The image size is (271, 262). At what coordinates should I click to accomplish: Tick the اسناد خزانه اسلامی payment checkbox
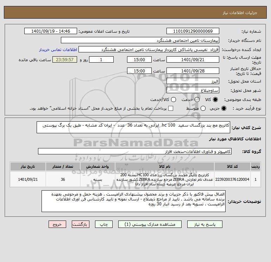pyautogui.click(x=171, y=108)
